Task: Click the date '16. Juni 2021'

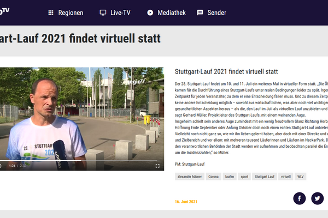Action: pyautogui.click(x=186, y=202)
